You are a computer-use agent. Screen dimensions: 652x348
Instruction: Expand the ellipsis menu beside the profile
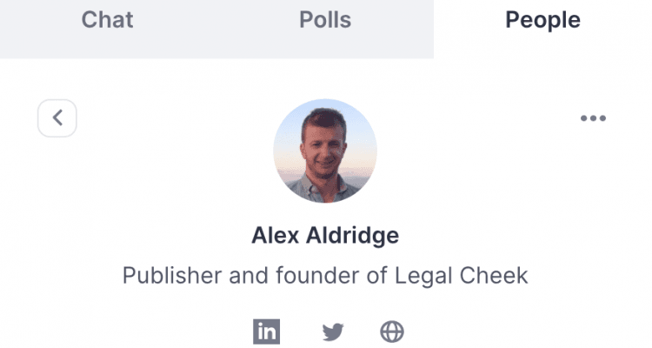(x=594, y=118)
